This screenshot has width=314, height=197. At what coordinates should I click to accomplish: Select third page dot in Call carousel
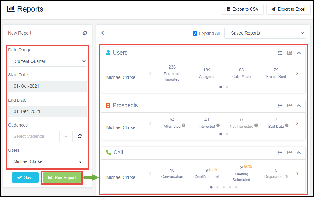click(224, 187)
